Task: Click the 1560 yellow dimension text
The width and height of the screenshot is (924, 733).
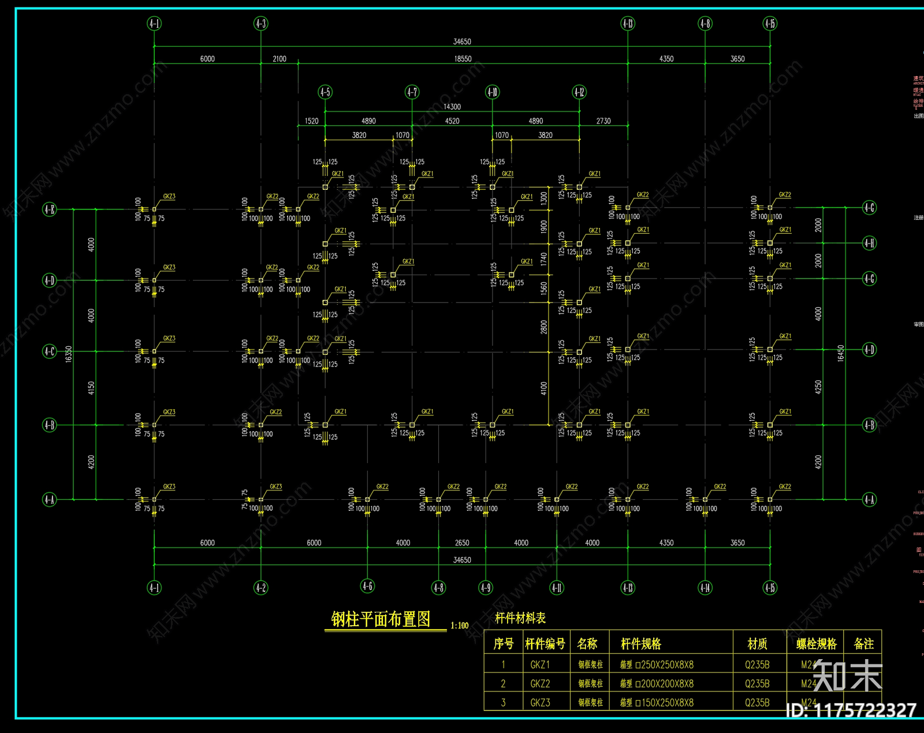Action: click(543, 289)
